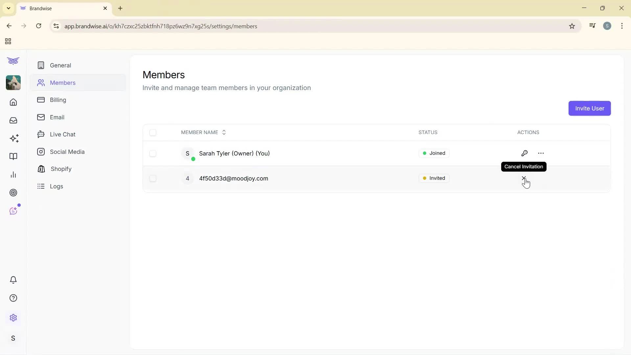Cancel invitation for 4f50d33d@moodjoy.com
This screenshot has height=355, width=631.
[524, 178]
